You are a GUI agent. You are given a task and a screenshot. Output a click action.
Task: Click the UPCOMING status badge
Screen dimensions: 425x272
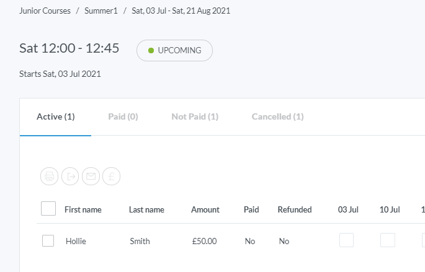(174, 51)
